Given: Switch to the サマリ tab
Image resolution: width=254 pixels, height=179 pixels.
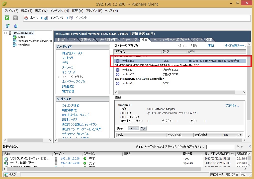Looking at the screenshot, I should click(73, 40).
